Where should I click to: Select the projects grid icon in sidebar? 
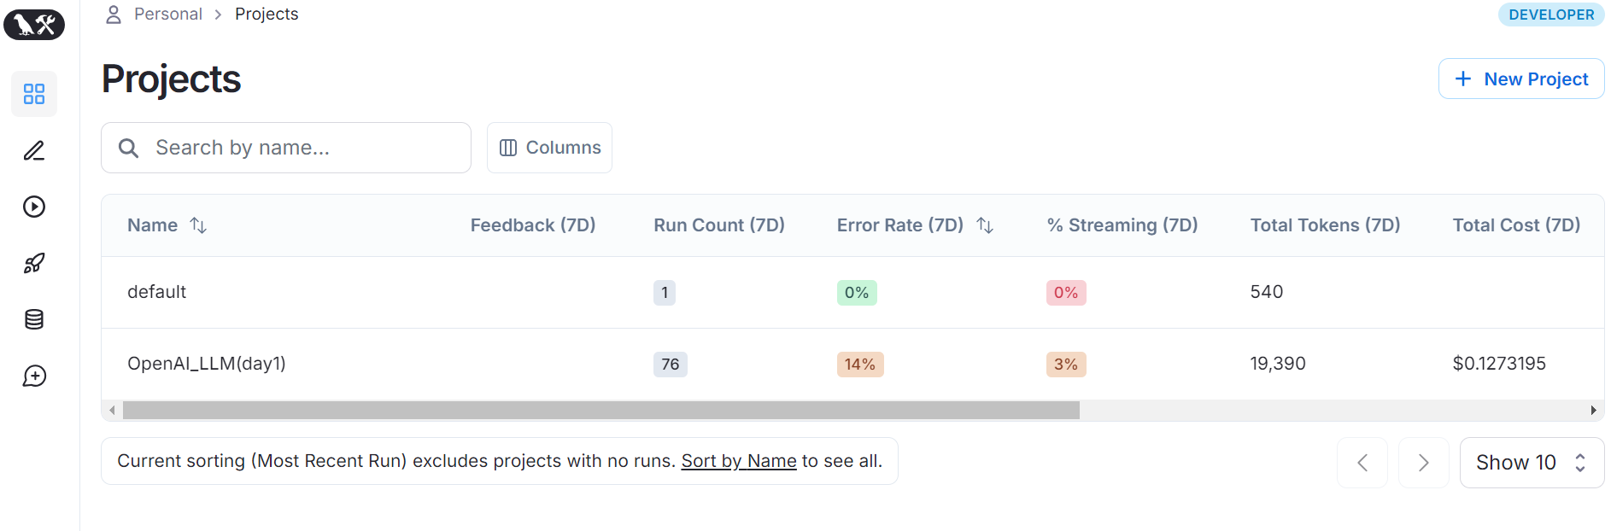34,94
